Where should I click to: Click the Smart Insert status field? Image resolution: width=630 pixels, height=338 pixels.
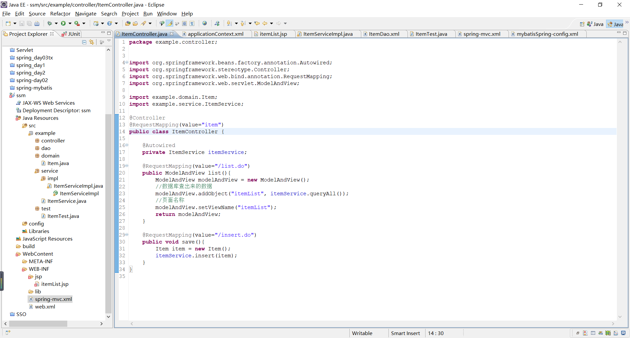[x=405, y=333]
